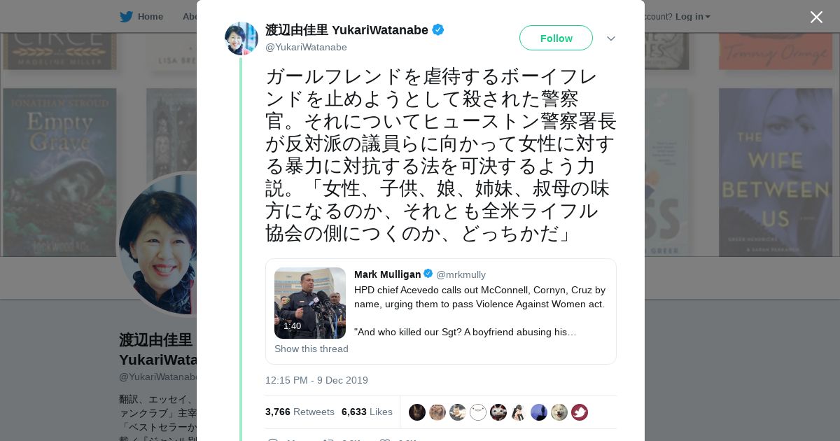Open the Log in dropdown
Viewport: 840px width, 441px height.
[692, 17]
